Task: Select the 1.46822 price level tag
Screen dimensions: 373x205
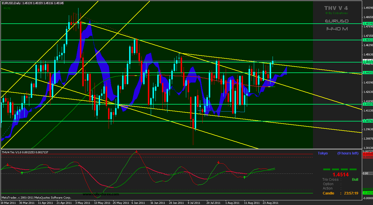Action: click(x=367, y=40)
